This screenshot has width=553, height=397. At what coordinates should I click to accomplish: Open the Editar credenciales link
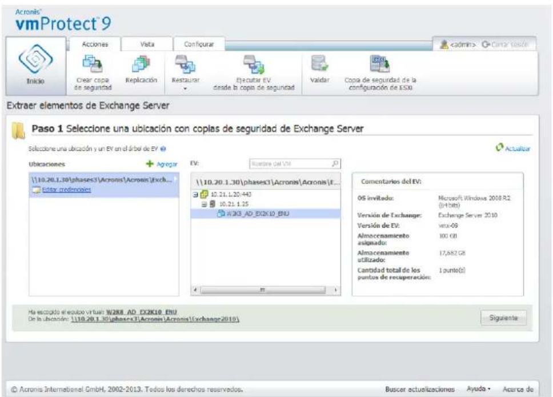tap(66, 190)
